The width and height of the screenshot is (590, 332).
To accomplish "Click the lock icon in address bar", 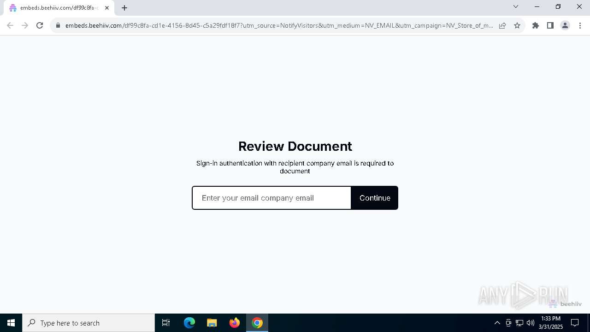I will click(x=58, y=25).
